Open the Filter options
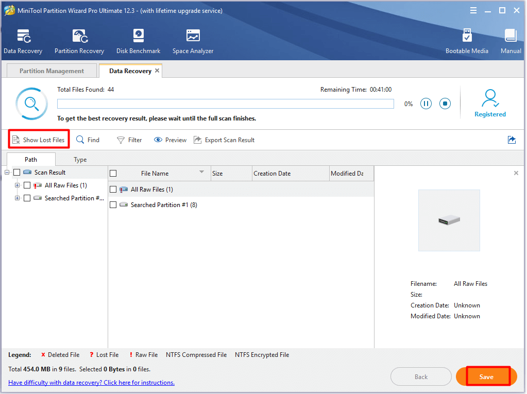Image resolution: width=527 pixels, height=394 pixels. click(129, 140)
